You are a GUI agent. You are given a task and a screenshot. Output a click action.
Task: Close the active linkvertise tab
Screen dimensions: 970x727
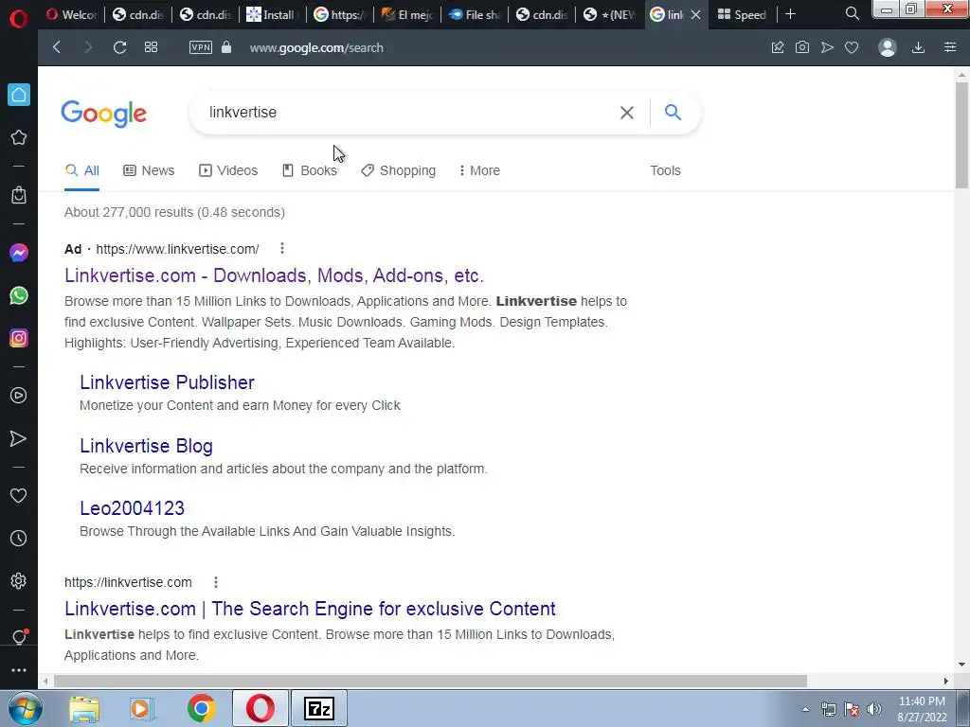point(696,14)
